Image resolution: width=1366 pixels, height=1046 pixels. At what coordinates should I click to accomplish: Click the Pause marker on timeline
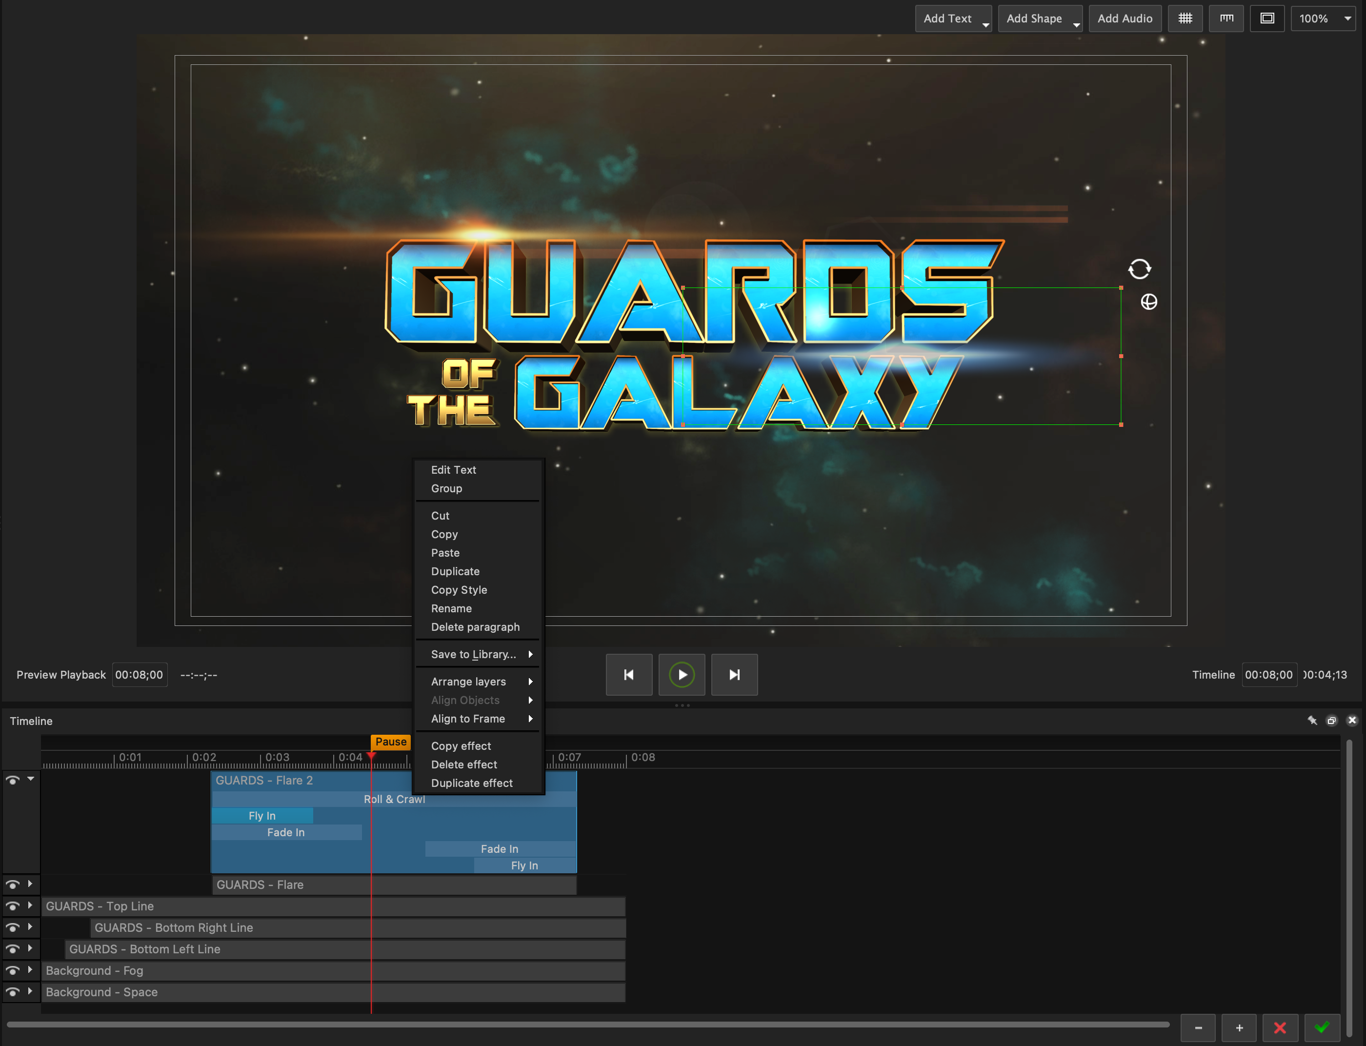tap(390, 742)
